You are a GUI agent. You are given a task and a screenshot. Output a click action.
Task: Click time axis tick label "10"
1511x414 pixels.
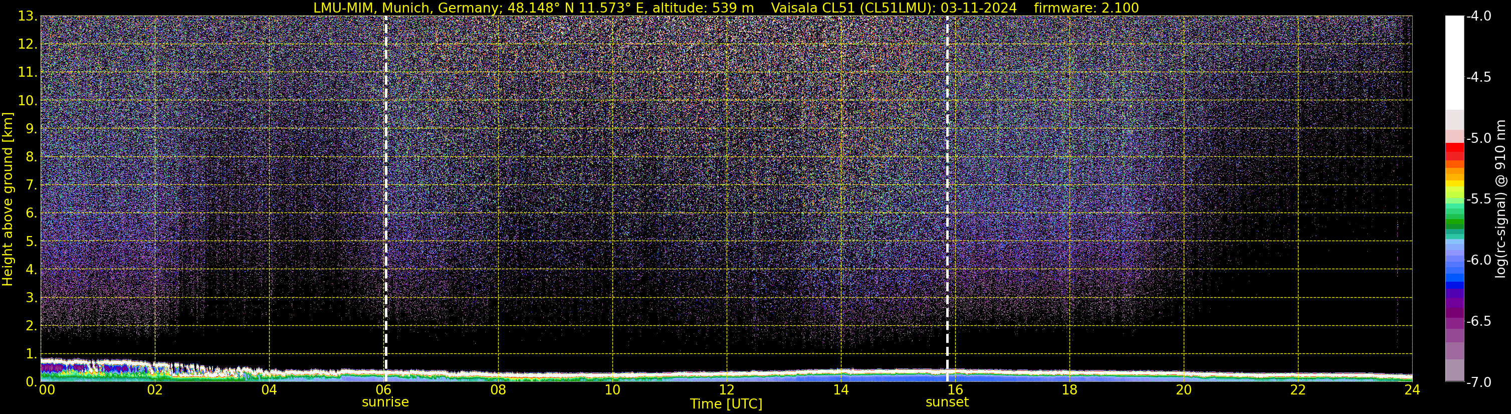pos(612,390)
